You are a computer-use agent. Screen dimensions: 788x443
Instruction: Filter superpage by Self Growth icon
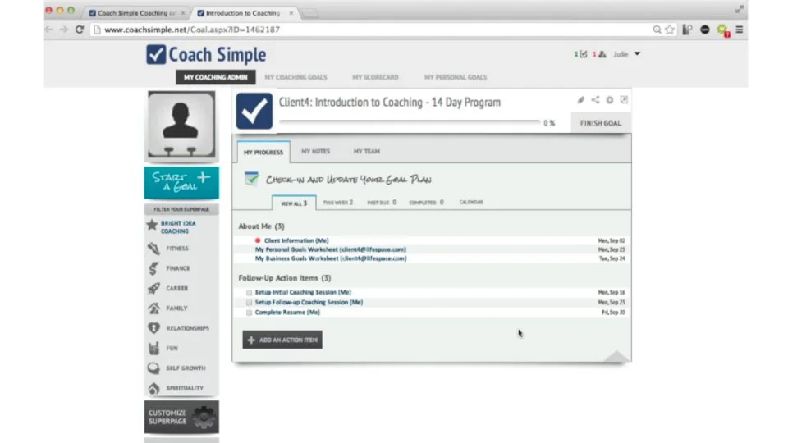pyautogui.click(x=153, y=368)
